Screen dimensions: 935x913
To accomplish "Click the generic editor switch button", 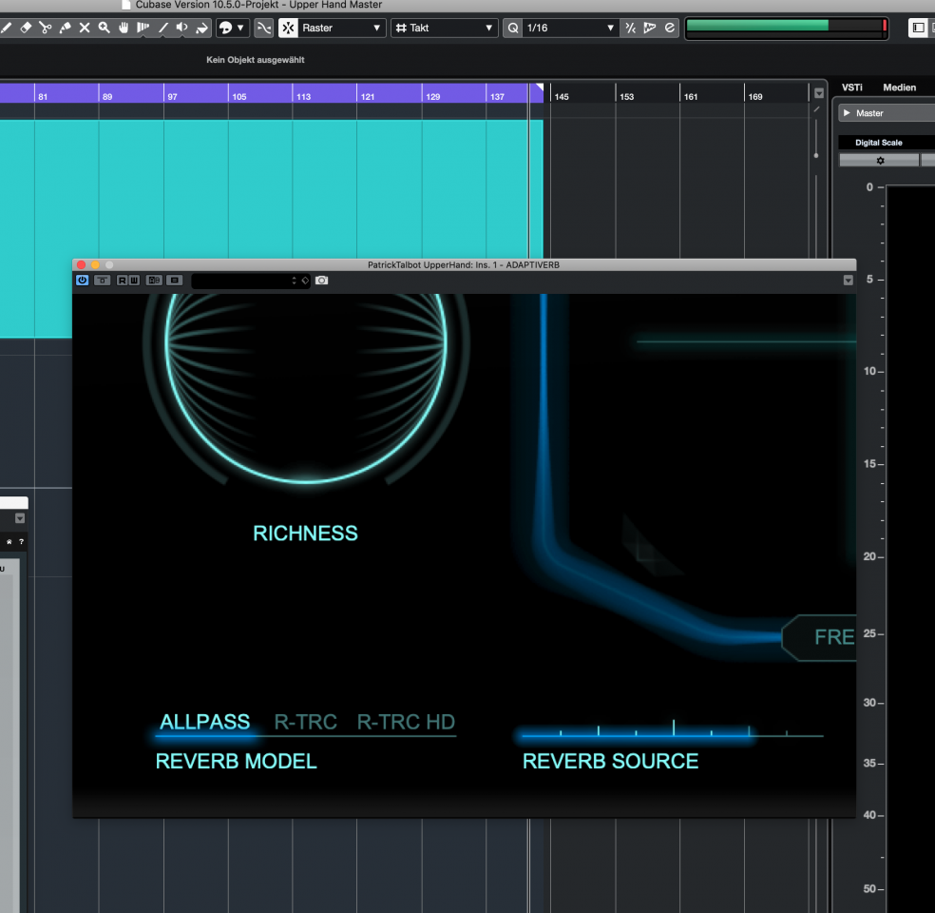I will (174, 280).
